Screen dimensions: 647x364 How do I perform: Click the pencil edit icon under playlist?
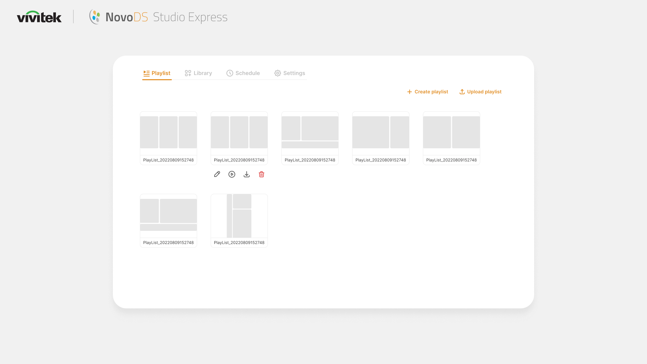coord(217,174)
